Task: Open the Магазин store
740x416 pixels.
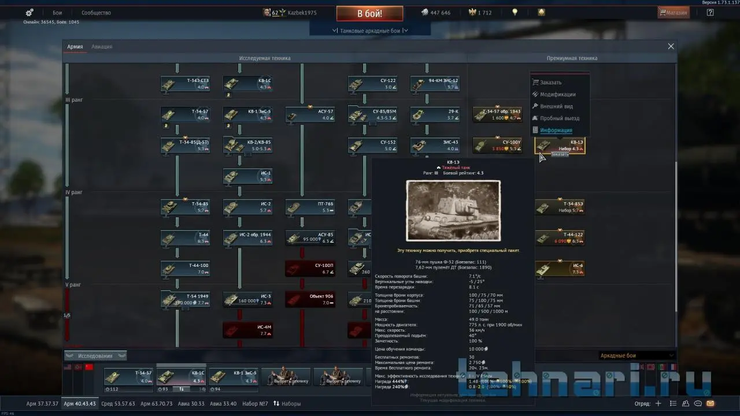Action: click(674, 13)
